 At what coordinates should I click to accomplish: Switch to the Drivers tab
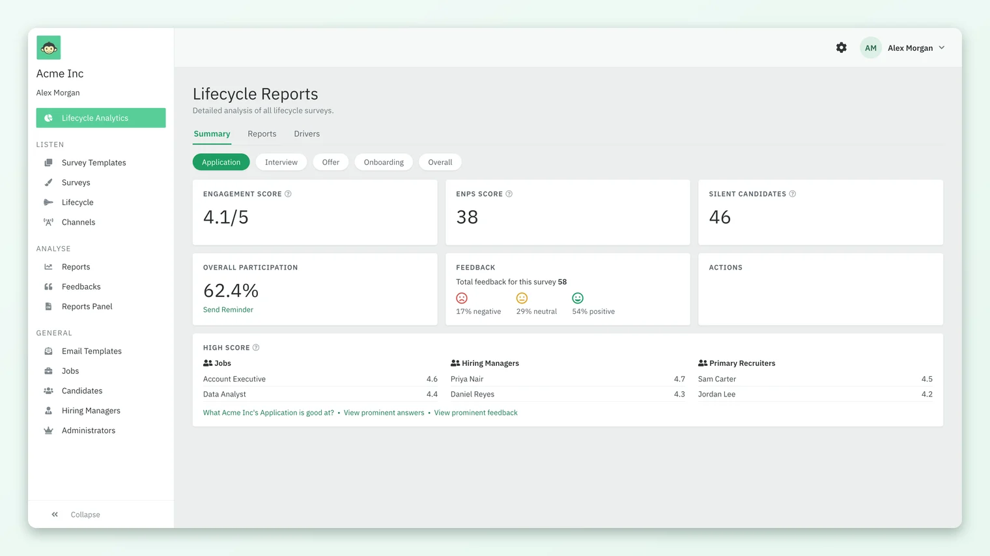[x=307, y=133]
